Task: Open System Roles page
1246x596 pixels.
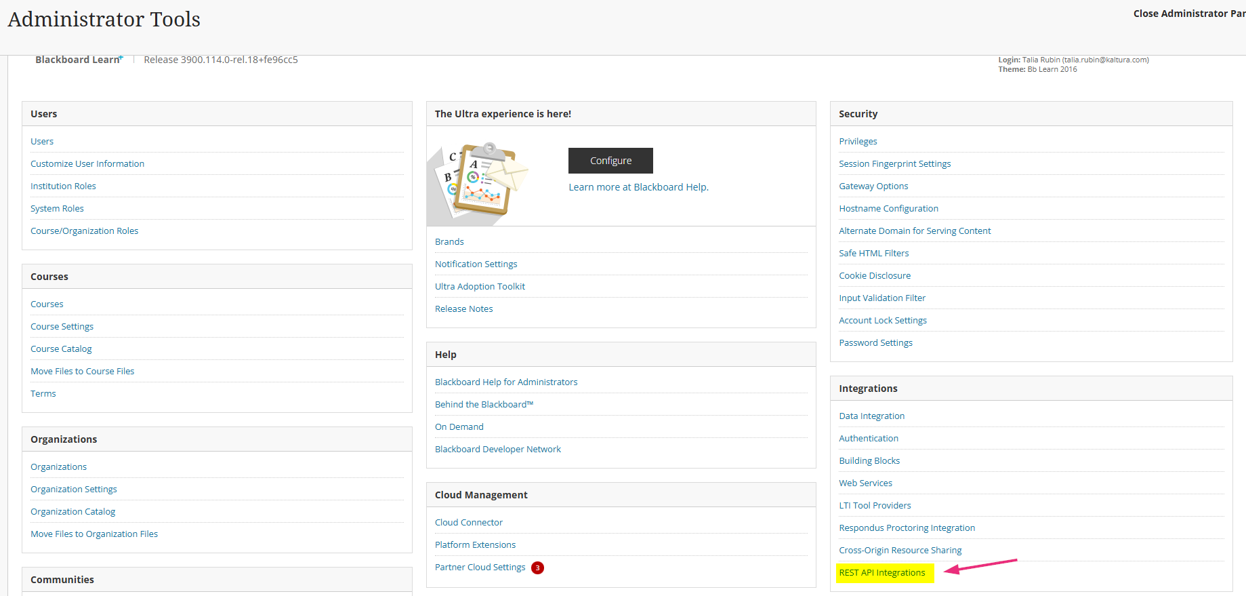Action: 57,208
